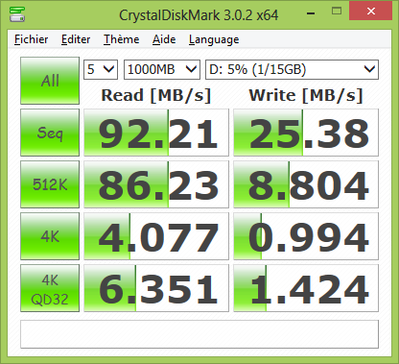
Task: Open the test count dropdown showing 5
Action: (x=101, y=69)
